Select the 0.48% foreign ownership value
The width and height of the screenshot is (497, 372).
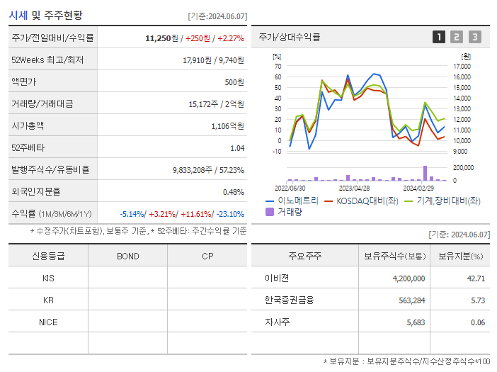point(234,192)
